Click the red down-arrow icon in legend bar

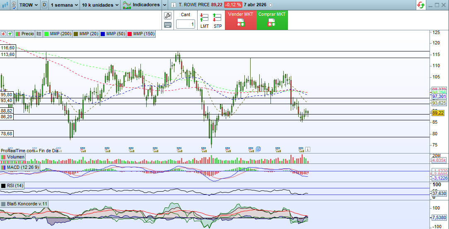point(4,34)
